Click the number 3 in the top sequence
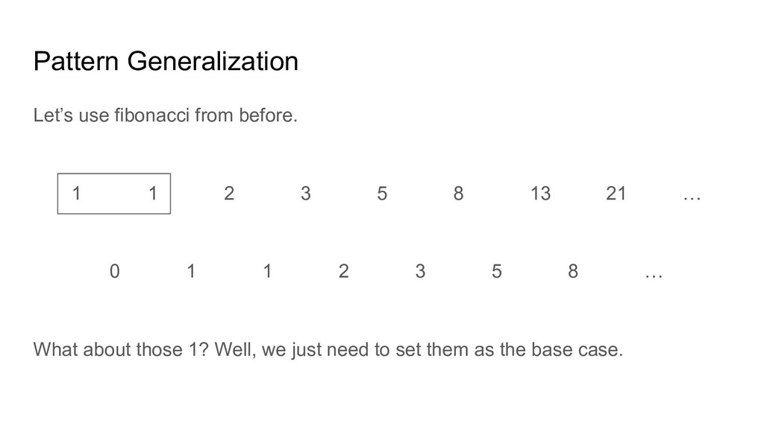Screen dimensions: 764x429 click(x=305, y=194)
